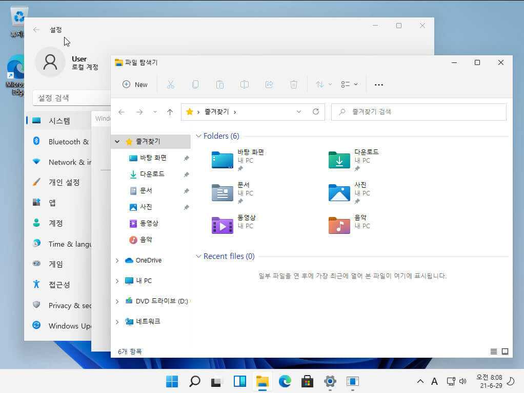
Task: Open the address bar history dropdown
Action: [x=299, y=112]
